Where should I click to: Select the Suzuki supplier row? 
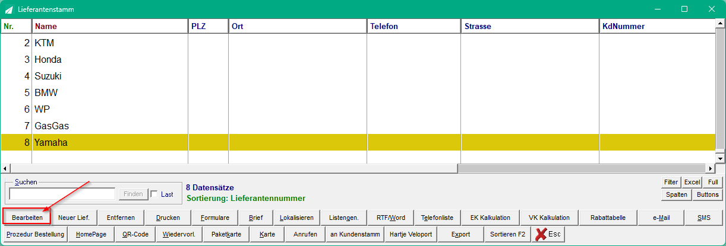point(358,76)
